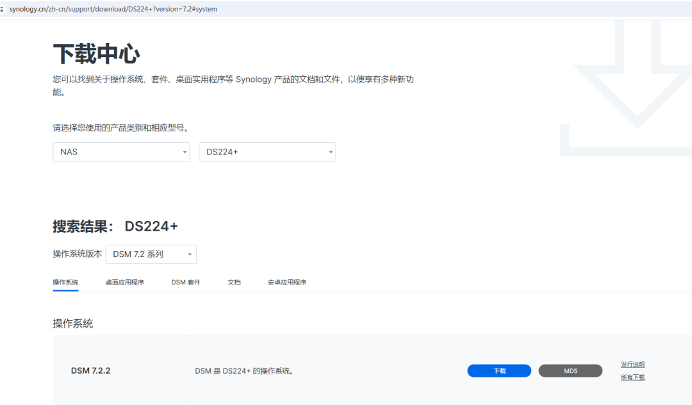Screen dimensions: 692x405
Task: Select the 操作系统 tab
Action: coord(65,282)
